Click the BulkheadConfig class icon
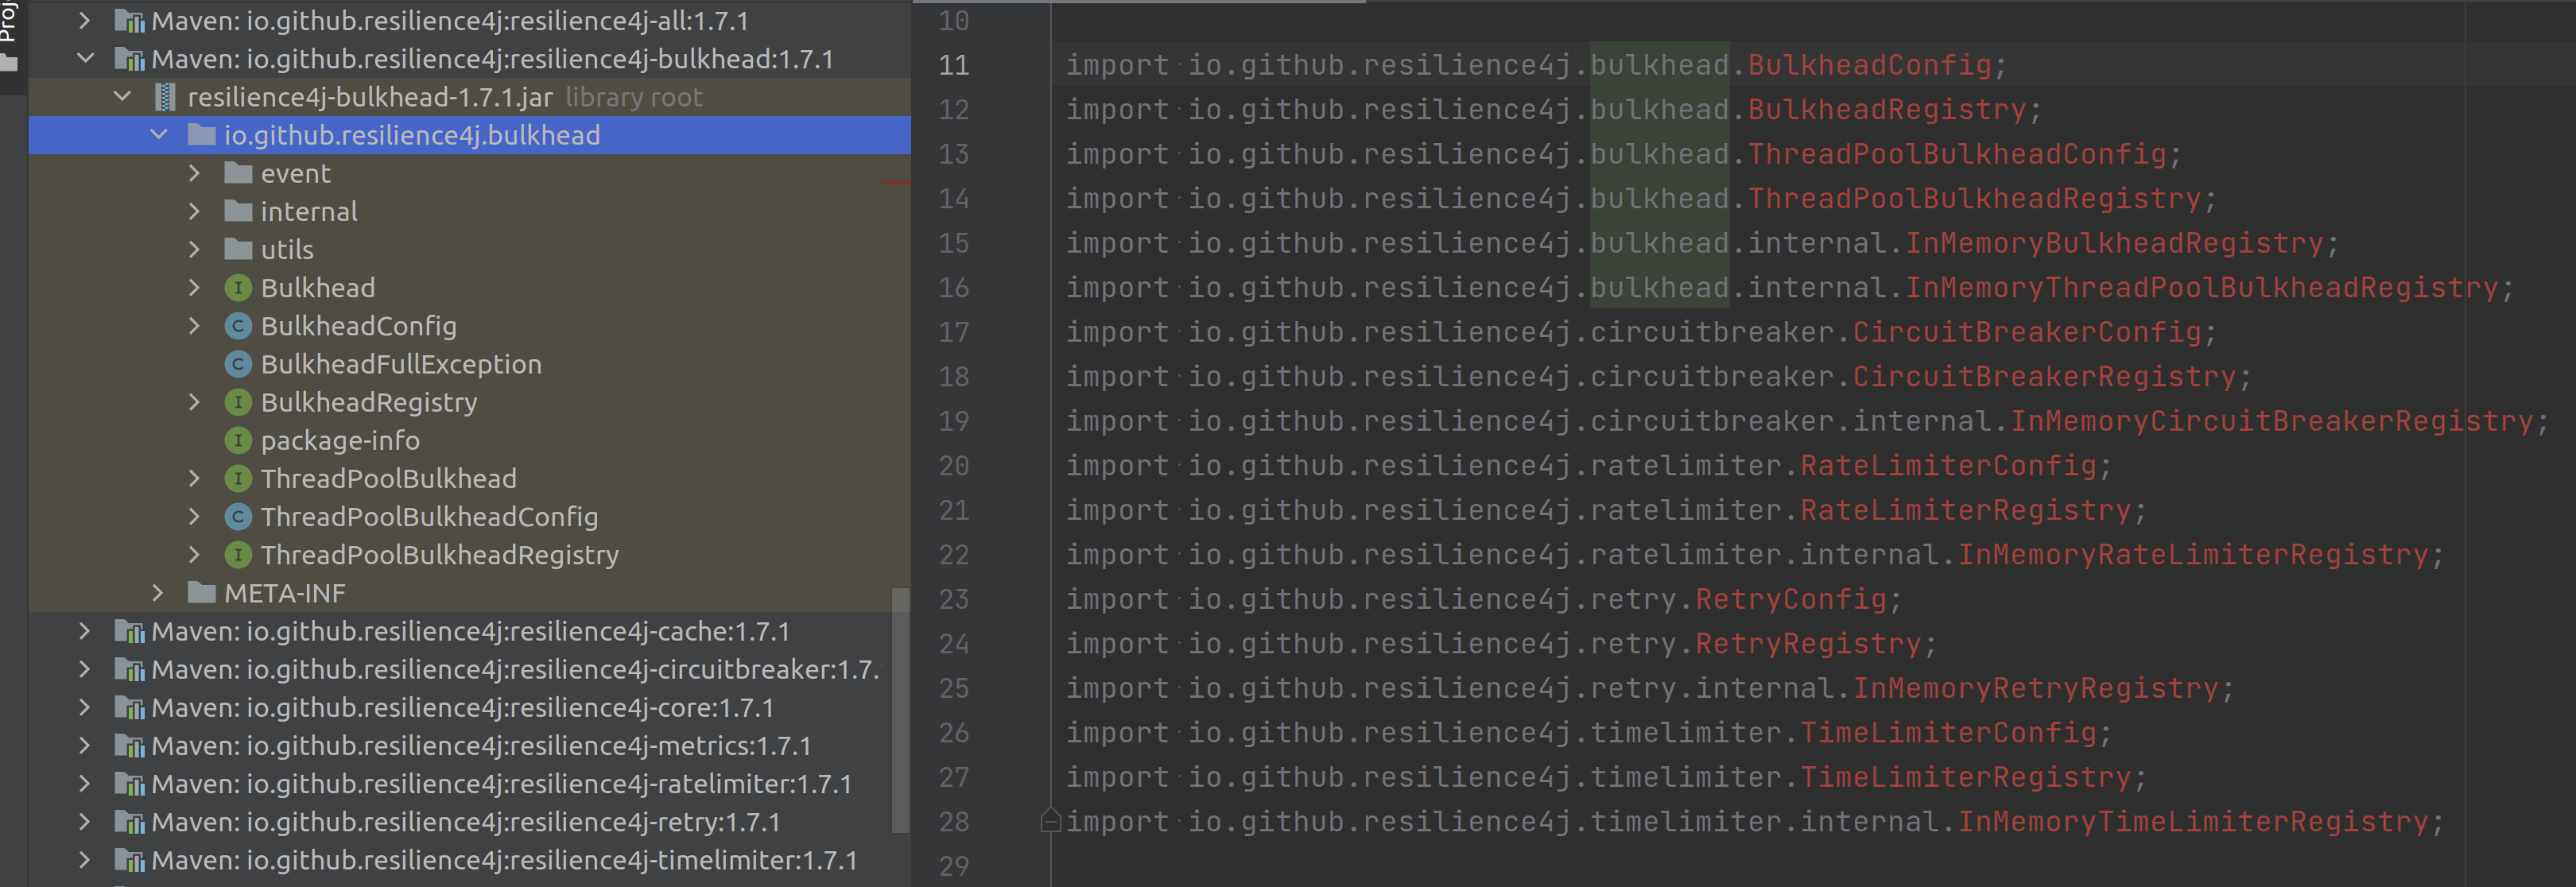Viewport: 2576px width, 887px height. coord(238,326)
